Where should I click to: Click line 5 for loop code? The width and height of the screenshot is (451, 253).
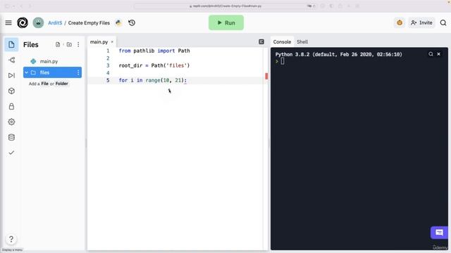[x=153, y=80]
